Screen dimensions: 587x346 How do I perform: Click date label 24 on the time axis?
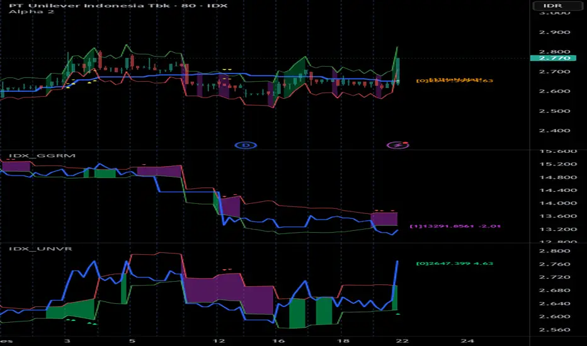[x=467, y=341]
